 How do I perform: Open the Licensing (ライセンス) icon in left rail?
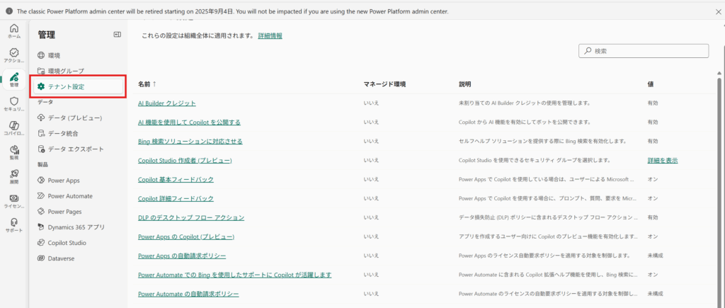[x=13, y=201]
